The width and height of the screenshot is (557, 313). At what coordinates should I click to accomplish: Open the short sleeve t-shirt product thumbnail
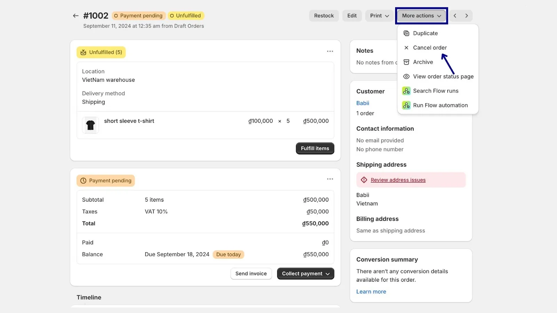coord(91,125)
